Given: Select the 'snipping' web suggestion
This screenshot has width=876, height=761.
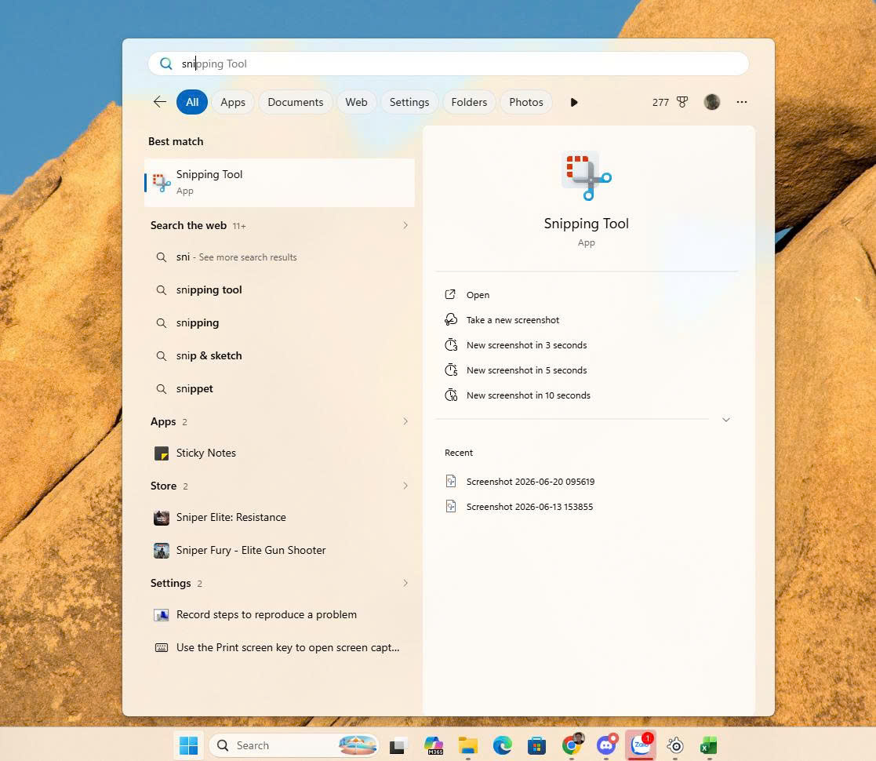Looking at the screenshot, I should 279,323.
